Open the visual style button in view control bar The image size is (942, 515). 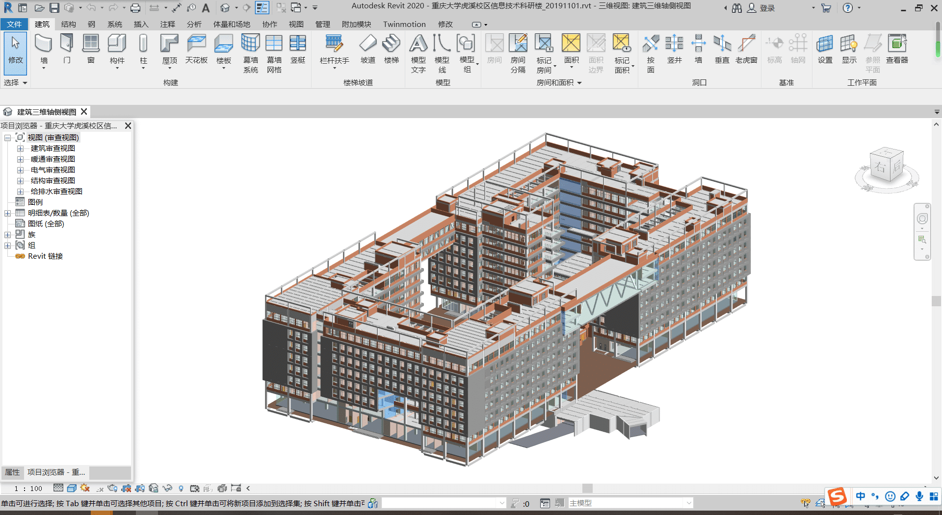point(72,488)
